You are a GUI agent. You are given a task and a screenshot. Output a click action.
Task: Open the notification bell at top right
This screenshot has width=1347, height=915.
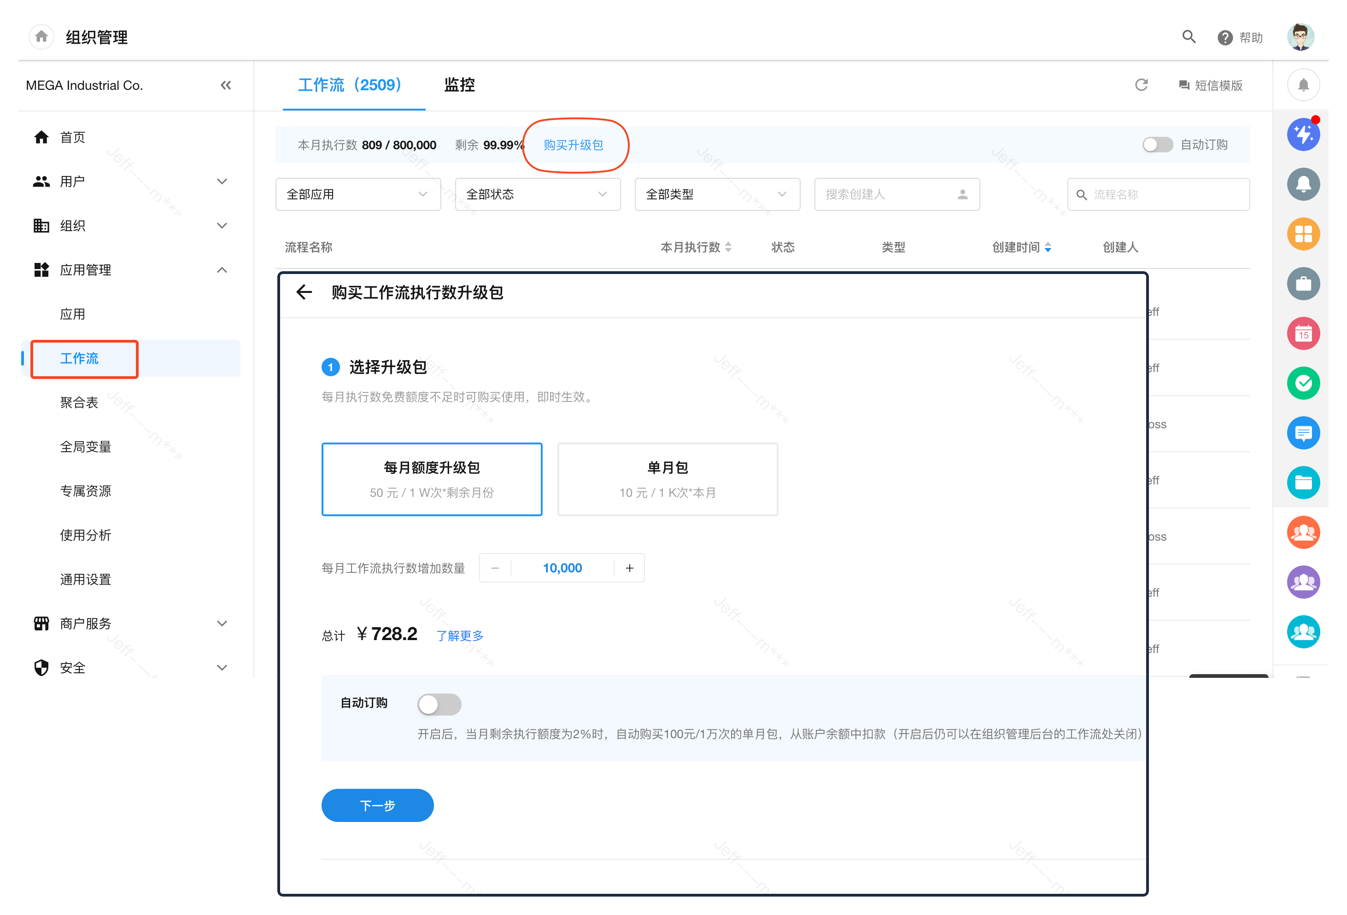[x=1303, y=85]
